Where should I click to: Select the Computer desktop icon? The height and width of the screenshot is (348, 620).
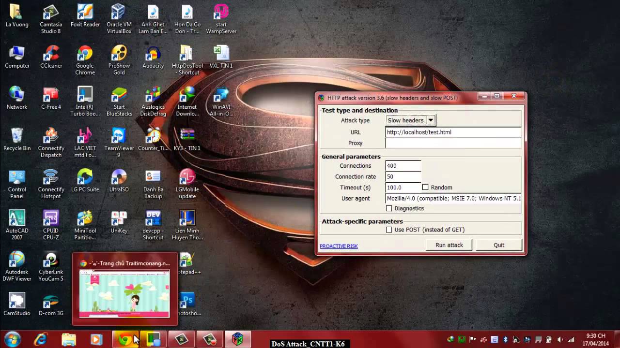coord(17,58)
